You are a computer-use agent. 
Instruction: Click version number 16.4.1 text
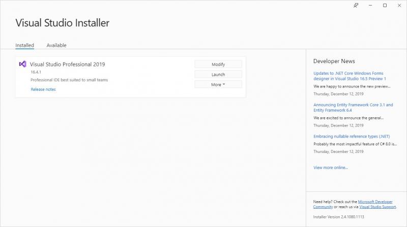click(36, 72)
